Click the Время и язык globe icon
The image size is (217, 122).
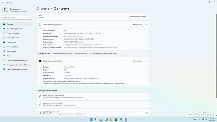[4, 51]
